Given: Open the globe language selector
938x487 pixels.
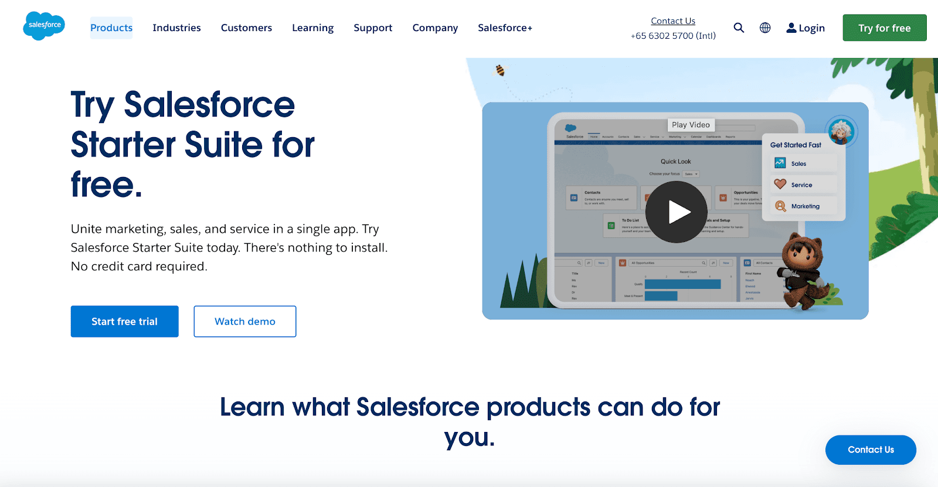Looking at the screenshot, I should [765, 28].
